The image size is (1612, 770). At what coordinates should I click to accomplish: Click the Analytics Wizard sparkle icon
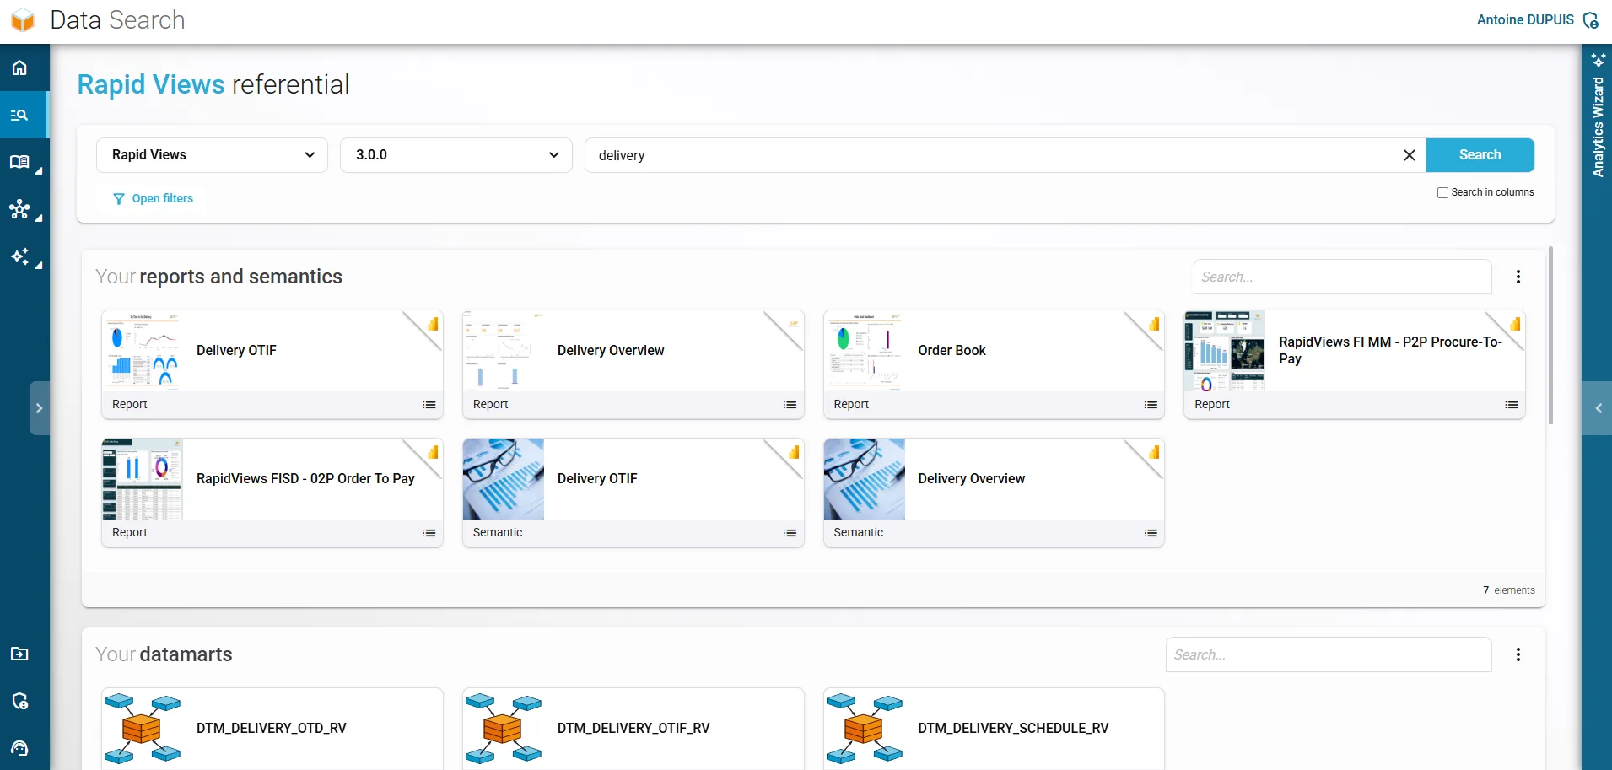1598,60
